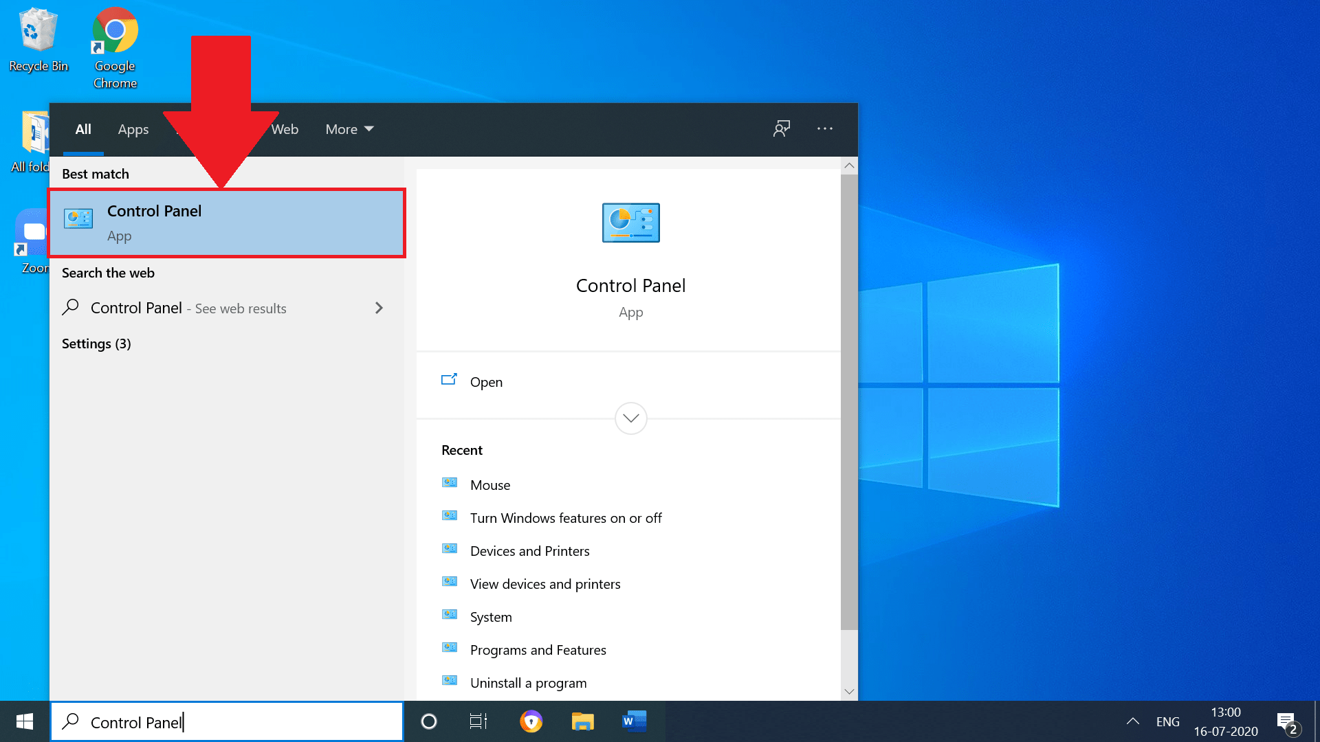
Task: Click the results pane scroll-down arrow
Action: tap(849, 691)
